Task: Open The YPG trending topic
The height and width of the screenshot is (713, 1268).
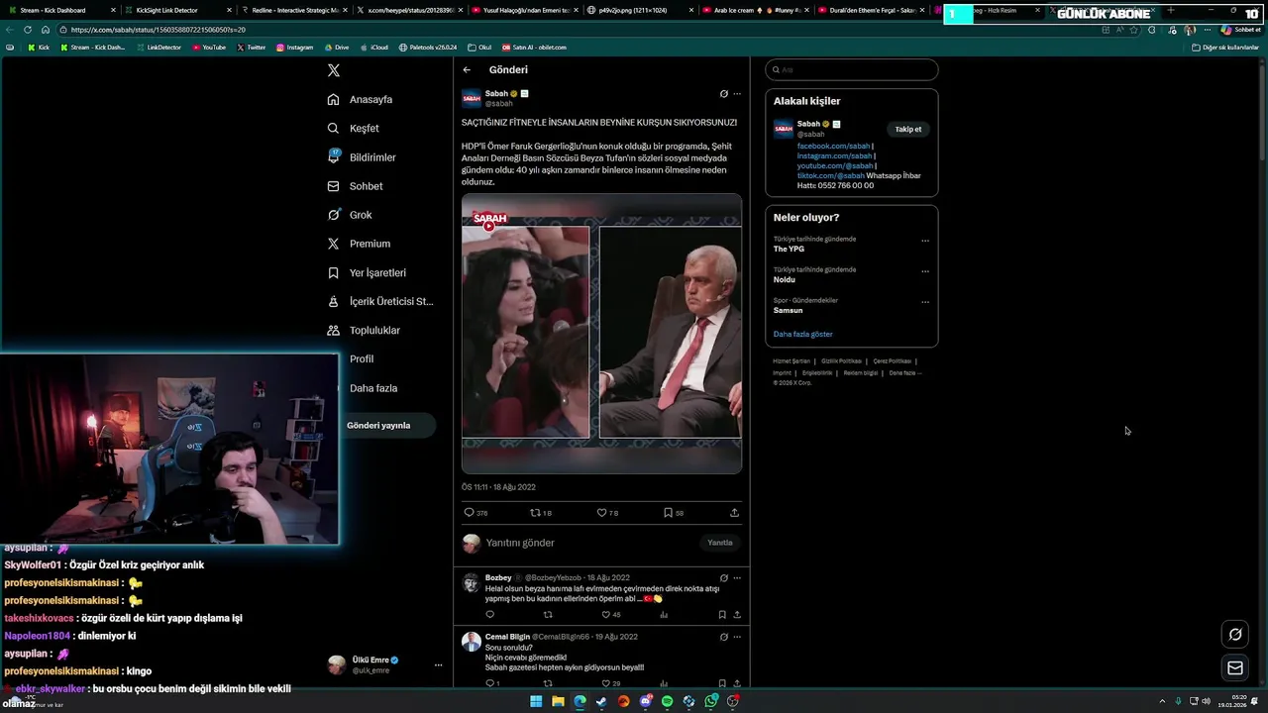Action: point(789,250)
